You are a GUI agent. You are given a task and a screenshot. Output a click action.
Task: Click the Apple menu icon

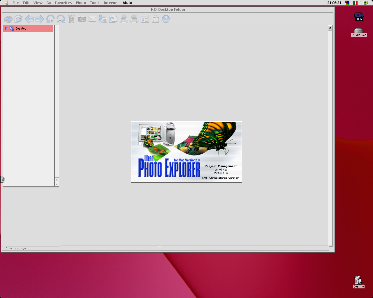[x=6, y=3]
